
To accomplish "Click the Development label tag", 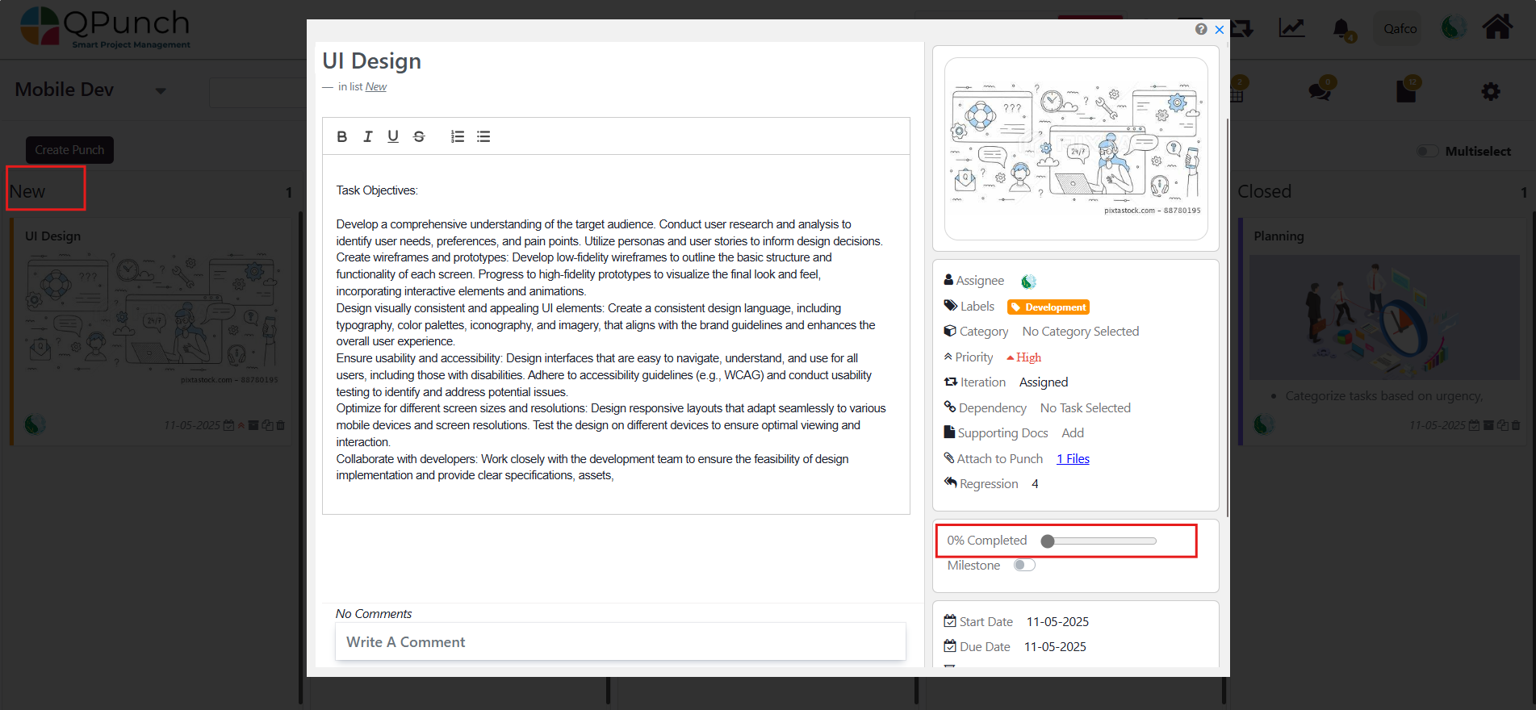I will 1048,307.
